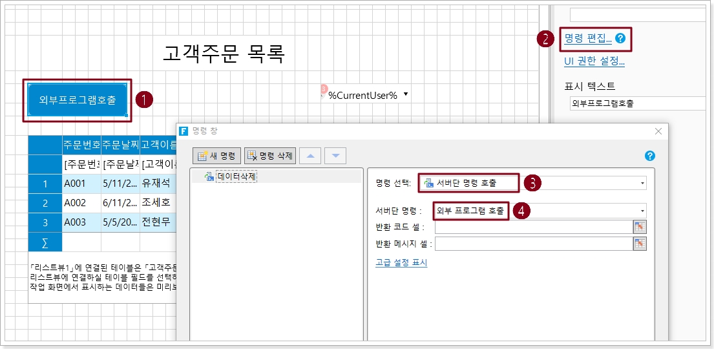The height and width of the screenshot is (349, 714).
Task: Open the 명령 편집 link
Action: [587, 39]
